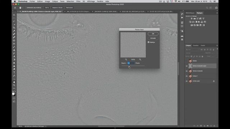The image size is (230, 129).
Task: Click the foreground color swatch
Action: [13, 94]
